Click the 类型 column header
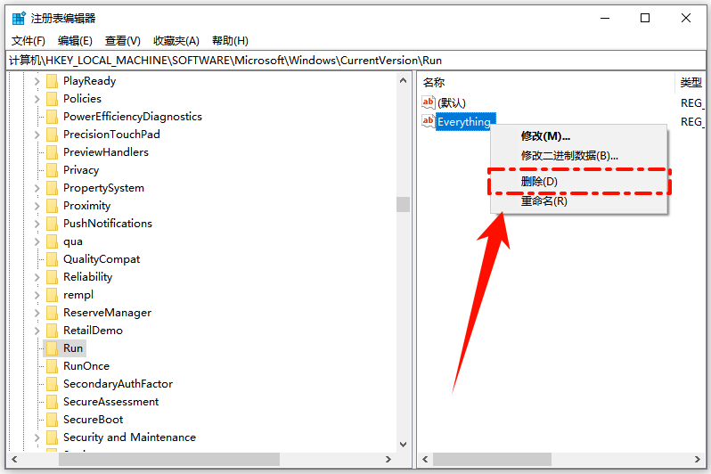This screenshot has width=711, height=474. point(692,83)
